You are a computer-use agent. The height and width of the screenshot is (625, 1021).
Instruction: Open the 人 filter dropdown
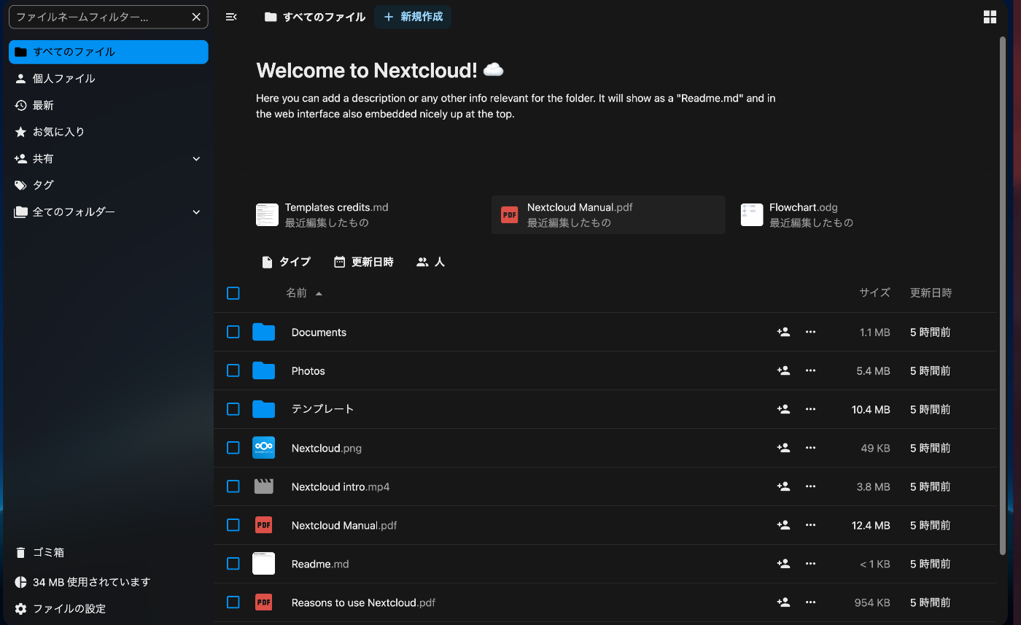(x=430, y=262)
